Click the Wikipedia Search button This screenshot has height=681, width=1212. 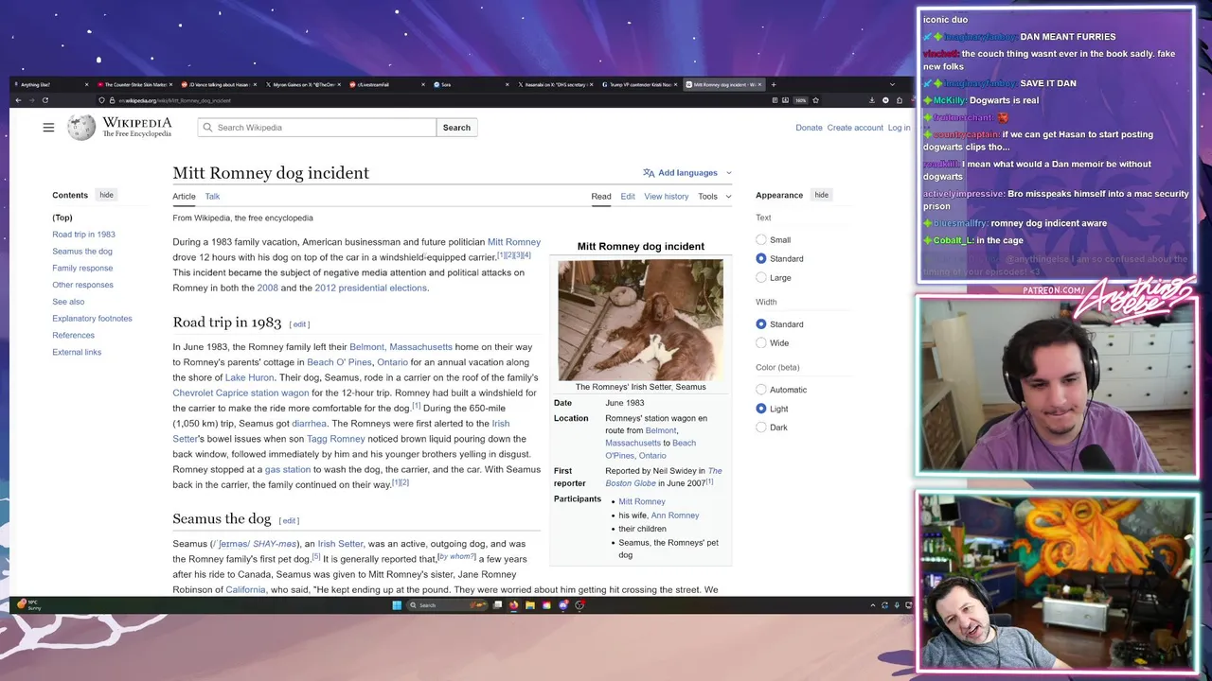[x=456, y=128]
